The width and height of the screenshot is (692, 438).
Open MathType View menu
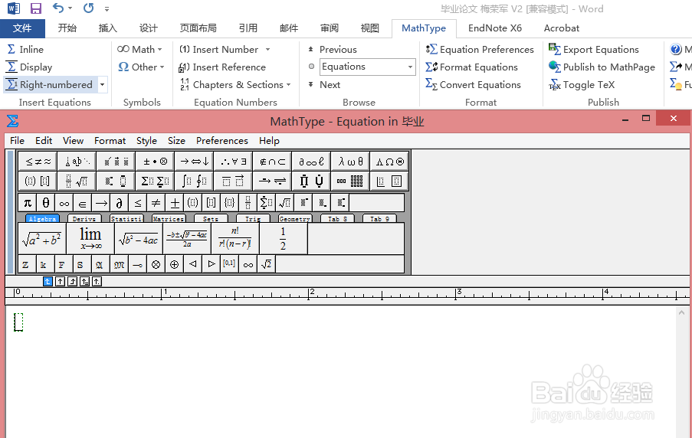74,141
